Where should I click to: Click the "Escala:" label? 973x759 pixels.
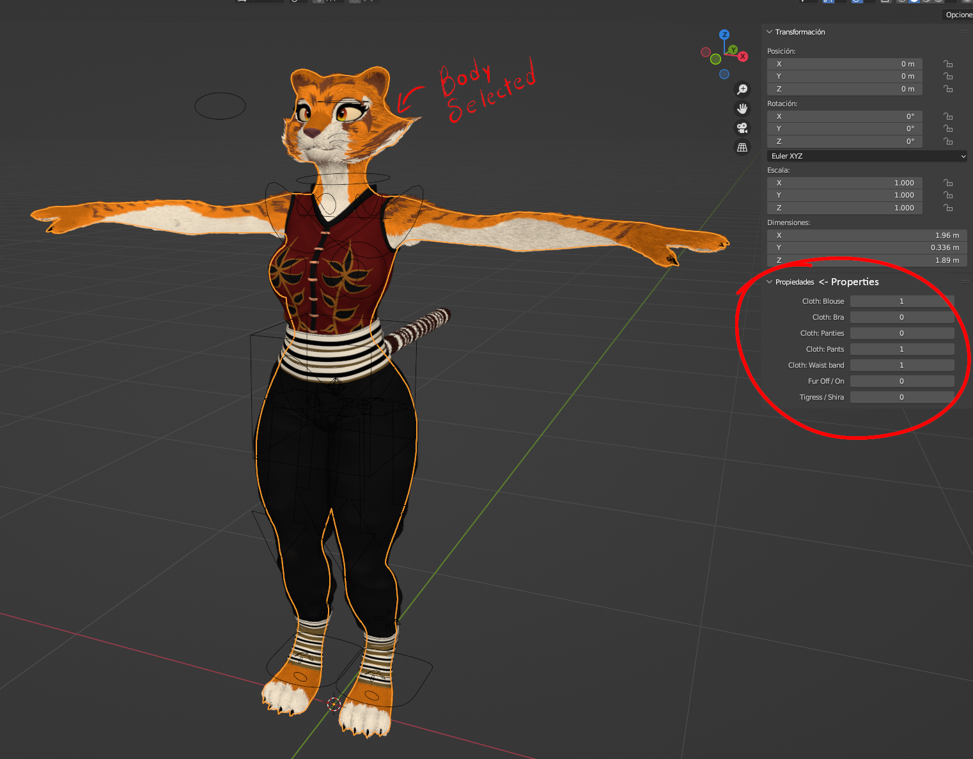778,170
